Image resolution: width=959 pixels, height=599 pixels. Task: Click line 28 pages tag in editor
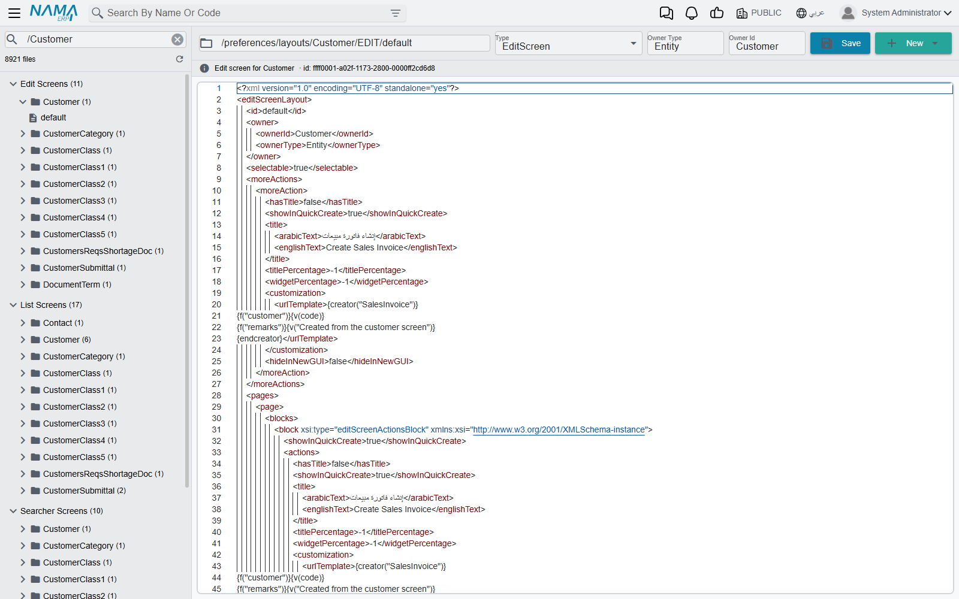click(x=262, y=396)
